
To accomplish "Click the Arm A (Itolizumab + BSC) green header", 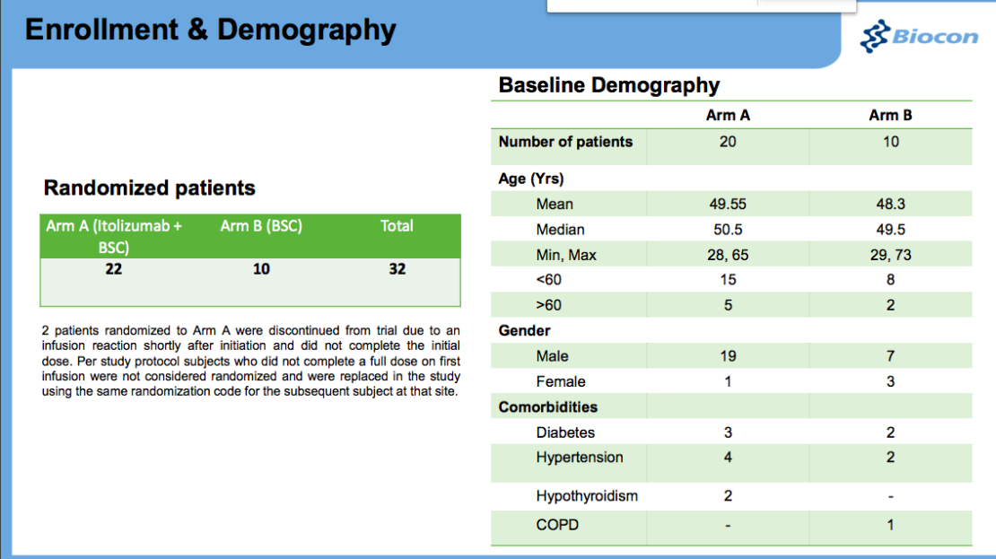I will point(114,236).
